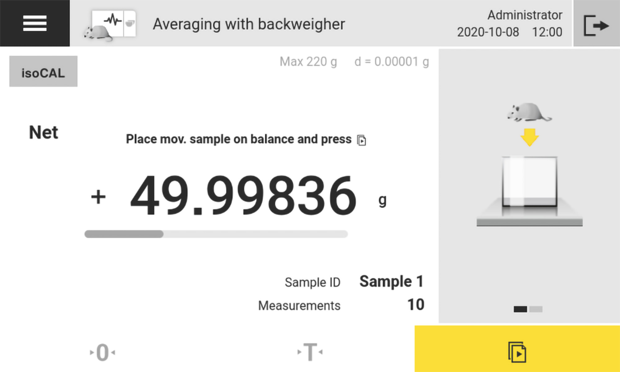
Task: Click the mouse illustration above the arrow
Action: 529,112
